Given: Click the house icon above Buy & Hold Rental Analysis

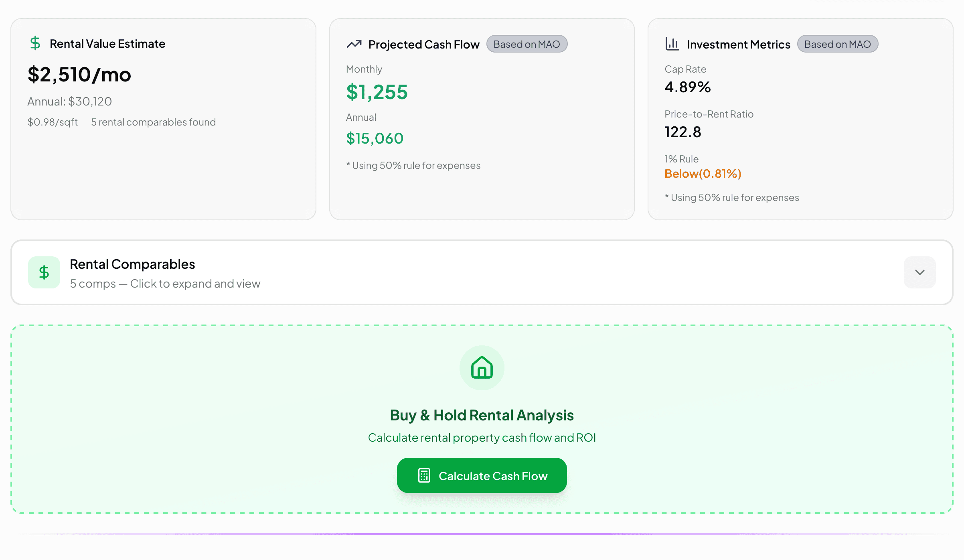Looking at the screenshot, I should [x=482, y=367].
